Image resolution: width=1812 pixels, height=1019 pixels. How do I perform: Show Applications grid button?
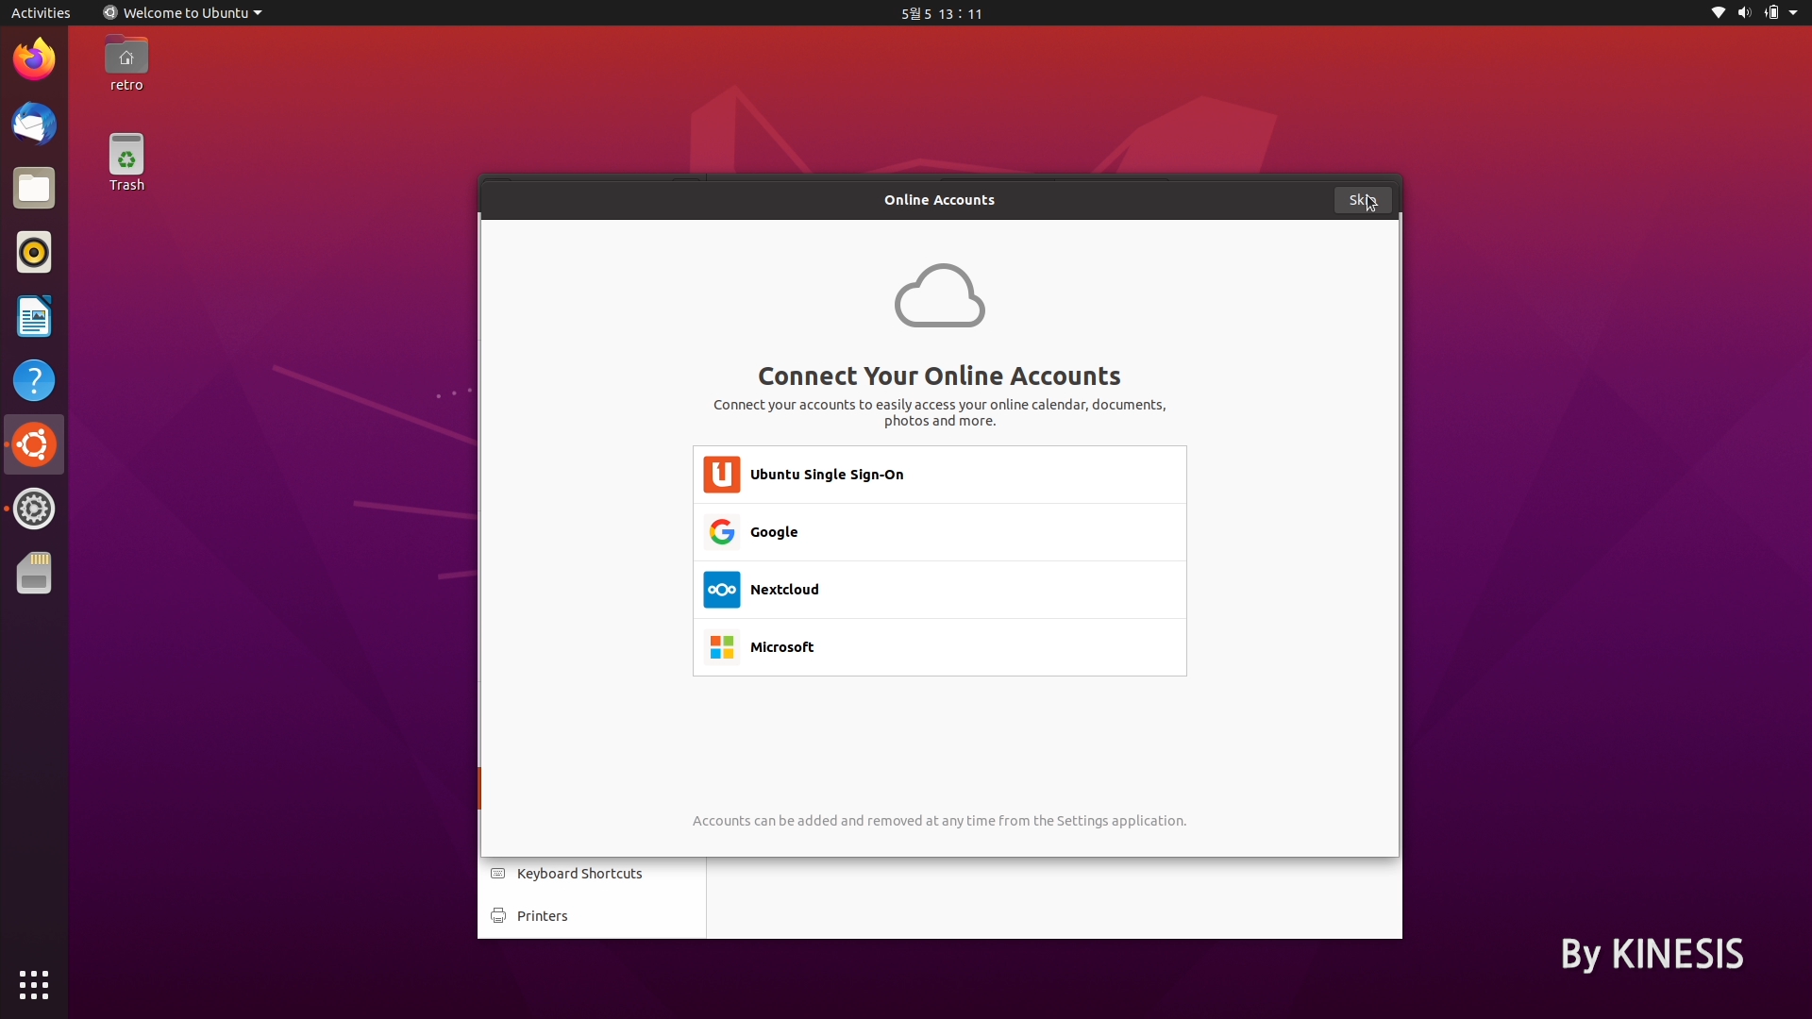[x=34, y=984]
